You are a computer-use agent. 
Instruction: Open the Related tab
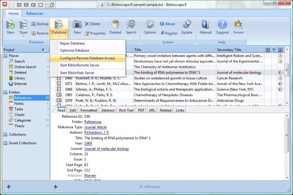(165, 110)
